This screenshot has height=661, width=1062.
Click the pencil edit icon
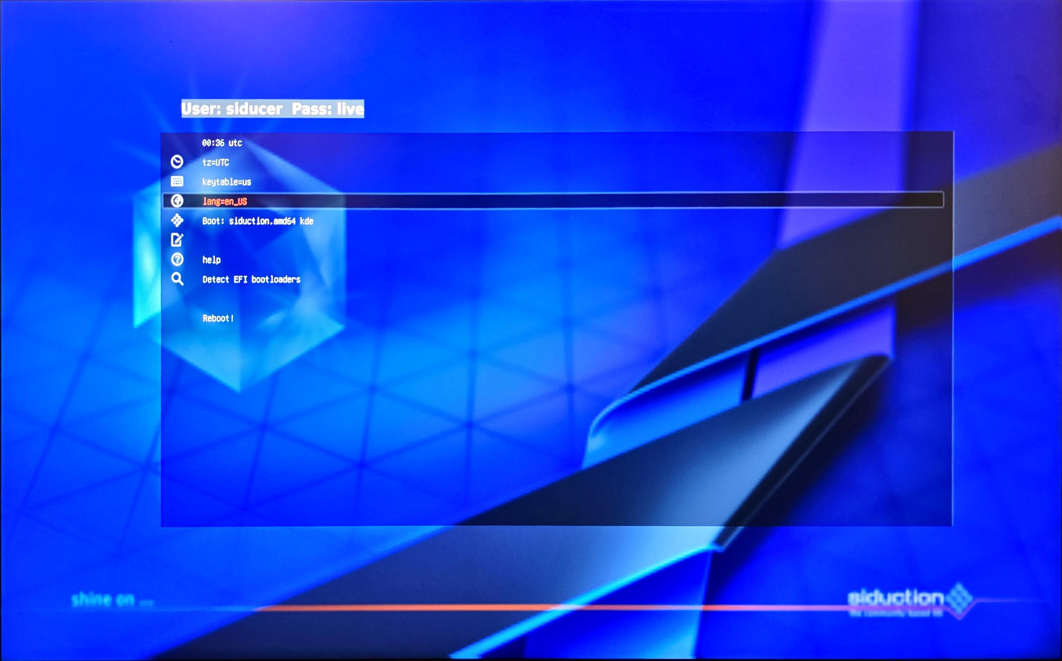point(177,240)
